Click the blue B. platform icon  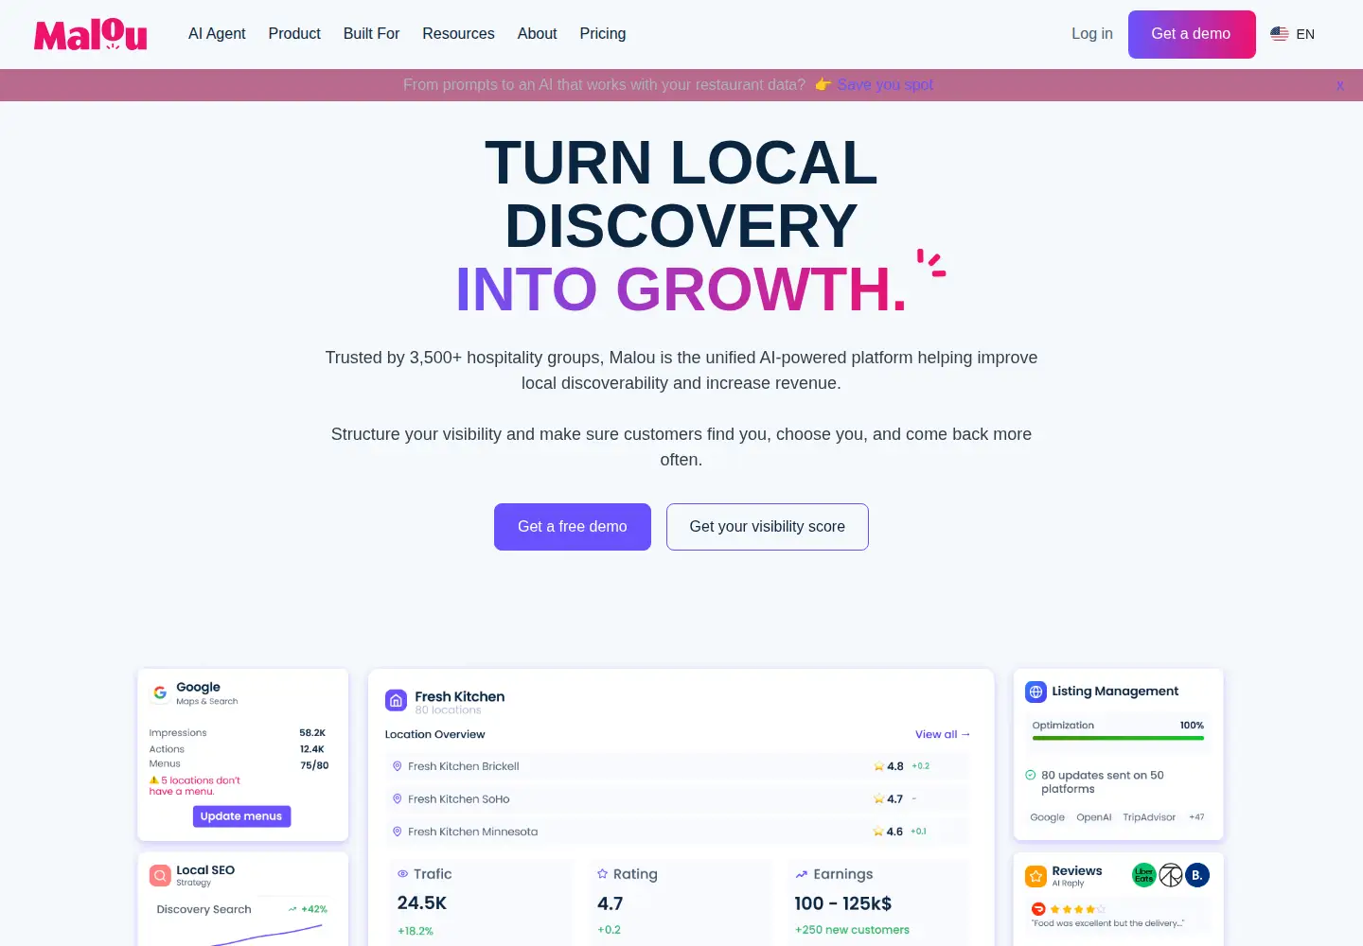(1197, 875)
